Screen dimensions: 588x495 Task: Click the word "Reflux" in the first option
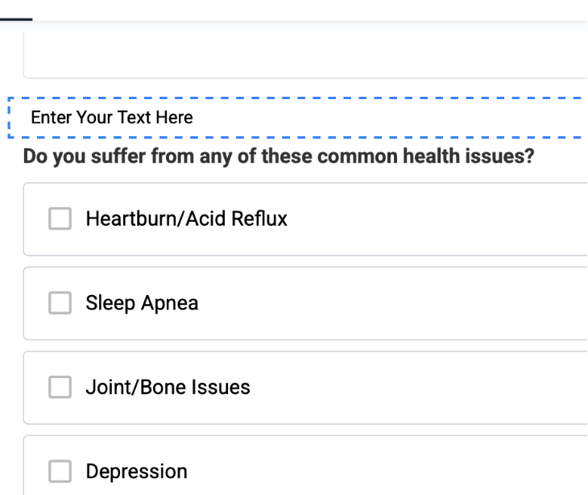[x=261, y=219]
